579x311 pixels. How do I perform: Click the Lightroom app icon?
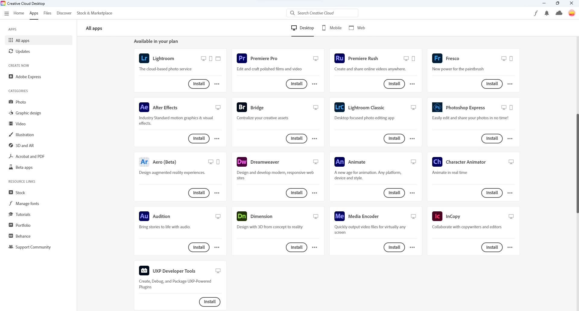(144, 58)
